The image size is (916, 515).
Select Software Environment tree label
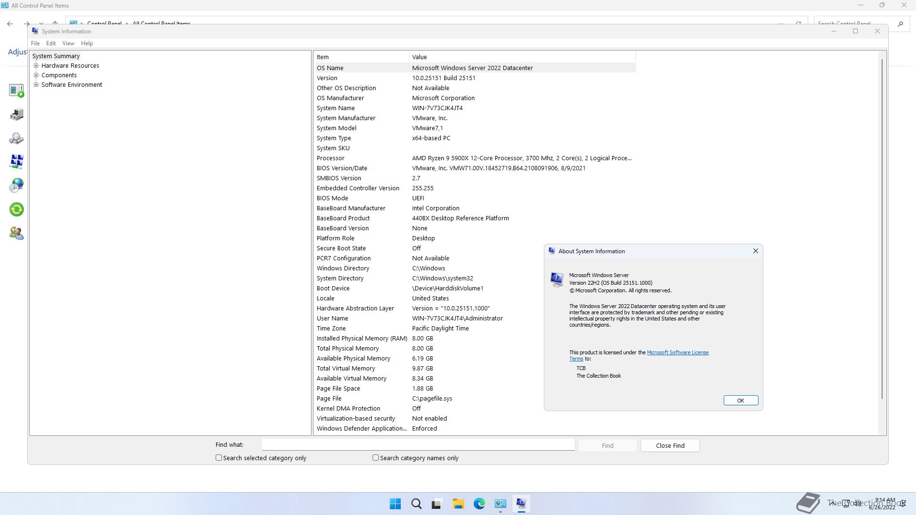[72, 84]
